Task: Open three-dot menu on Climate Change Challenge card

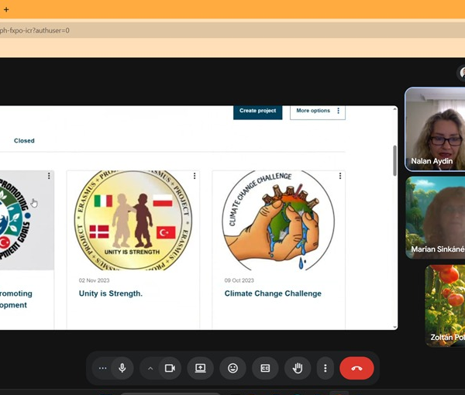Action: pos(340,176)
